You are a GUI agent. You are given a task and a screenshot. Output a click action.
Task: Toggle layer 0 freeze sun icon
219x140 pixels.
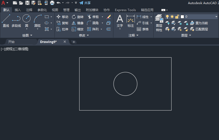172,17
